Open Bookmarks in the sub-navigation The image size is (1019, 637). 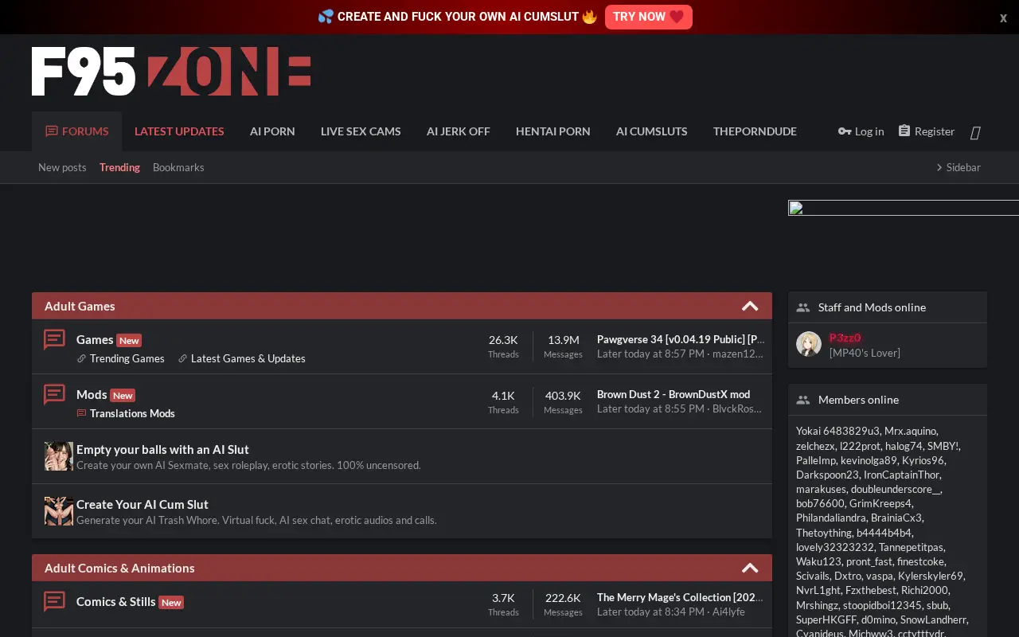coord(178,168)
